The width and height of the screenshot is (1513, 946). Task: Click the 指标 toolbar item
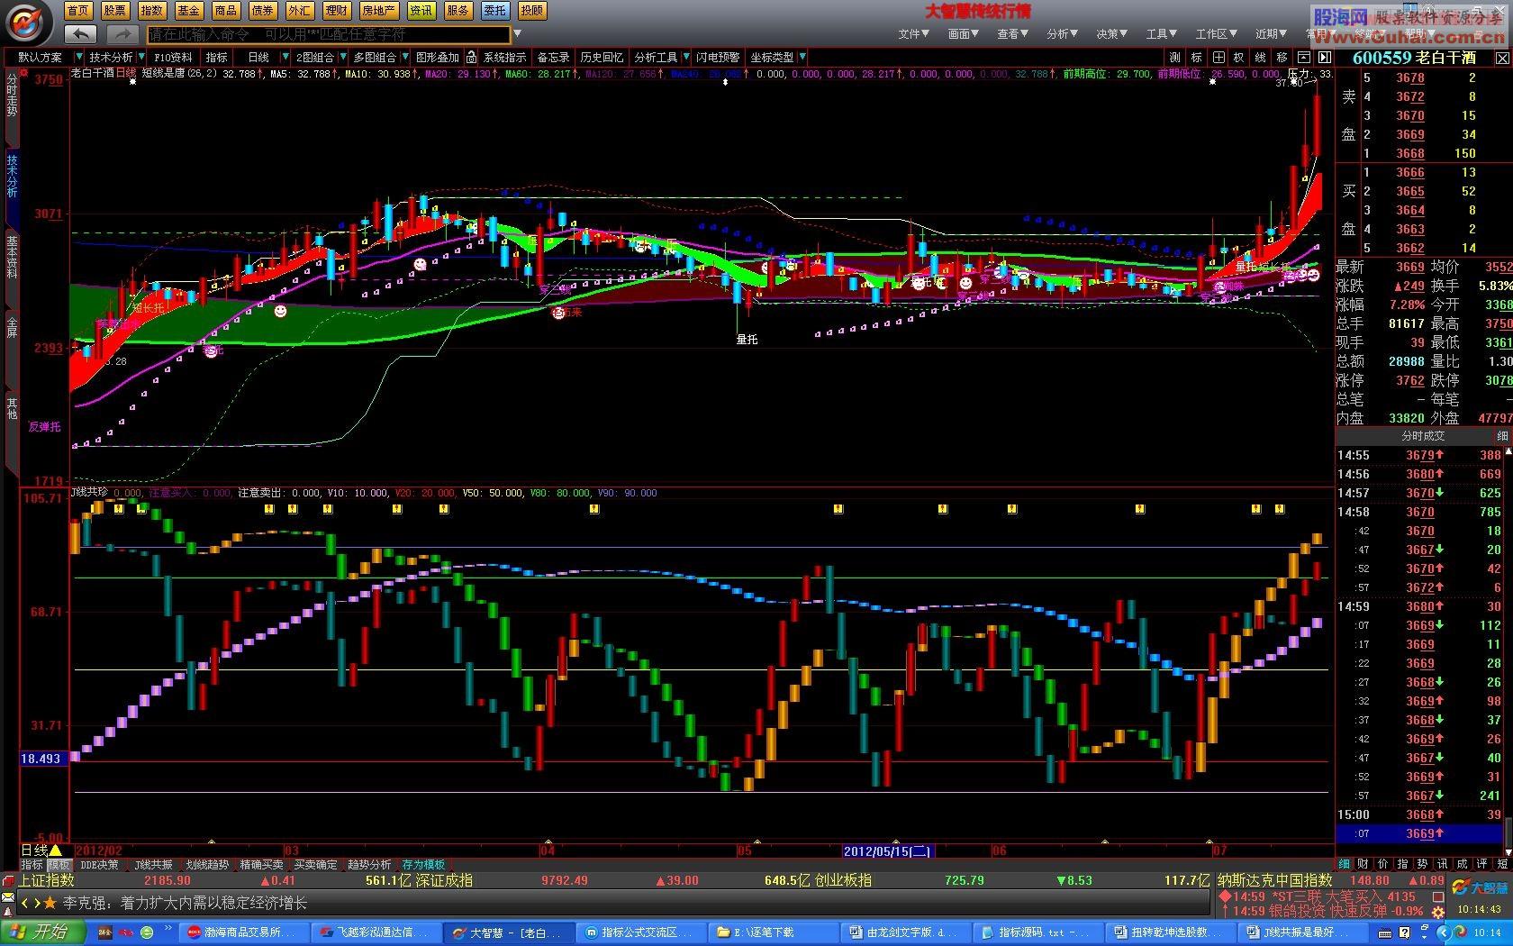216,57
